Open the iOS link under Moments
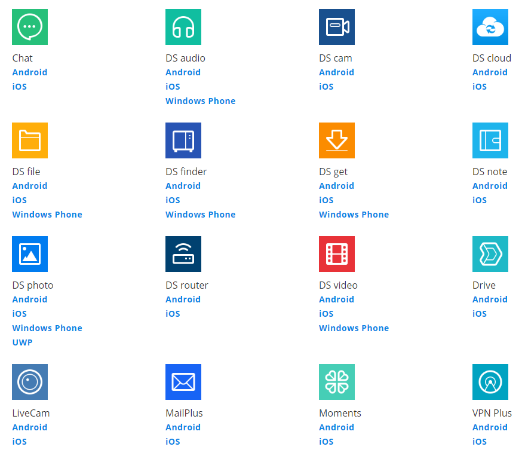 coord(326,442)
